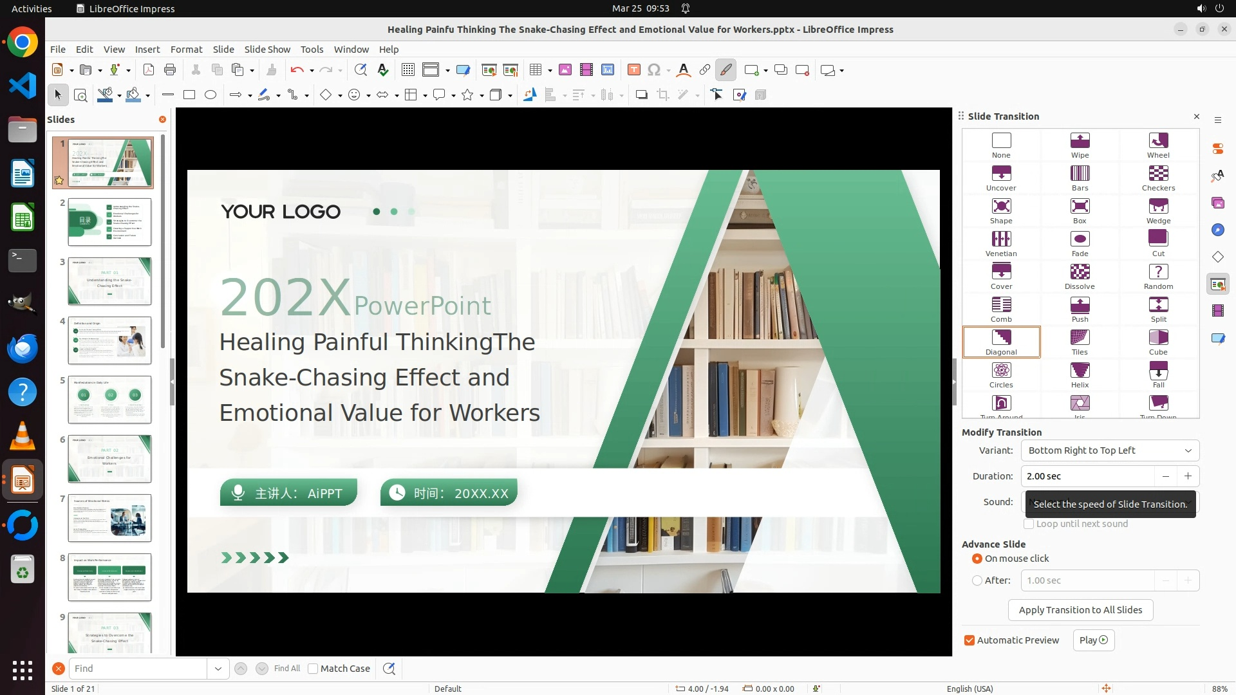Viewport: 1236px width, 695px height.
Task: Click the Insert Text Box toolbar icon
Action: coord(633,70)
